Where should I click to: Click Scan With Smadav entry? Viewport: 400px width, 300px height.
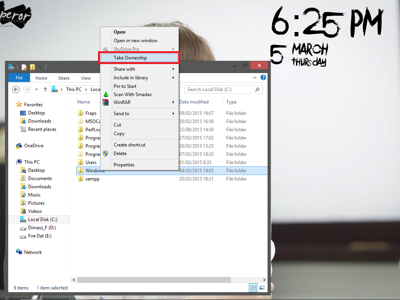pyautogui.click(x=139, y=95)
